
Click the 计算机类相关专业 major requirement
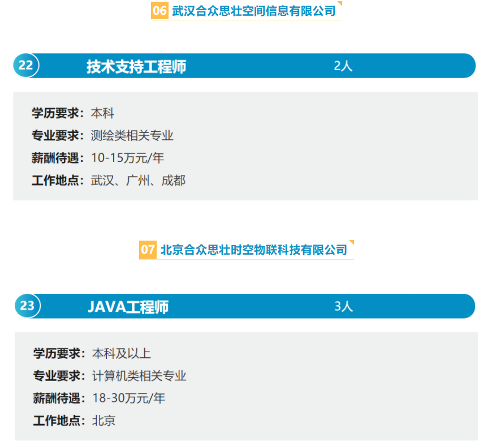(x=139, y=376)
